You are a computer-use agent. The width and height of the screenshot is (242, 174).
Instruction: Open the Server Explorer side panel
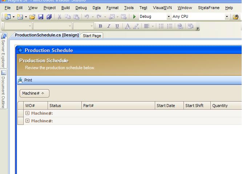(x=3, y=50)
